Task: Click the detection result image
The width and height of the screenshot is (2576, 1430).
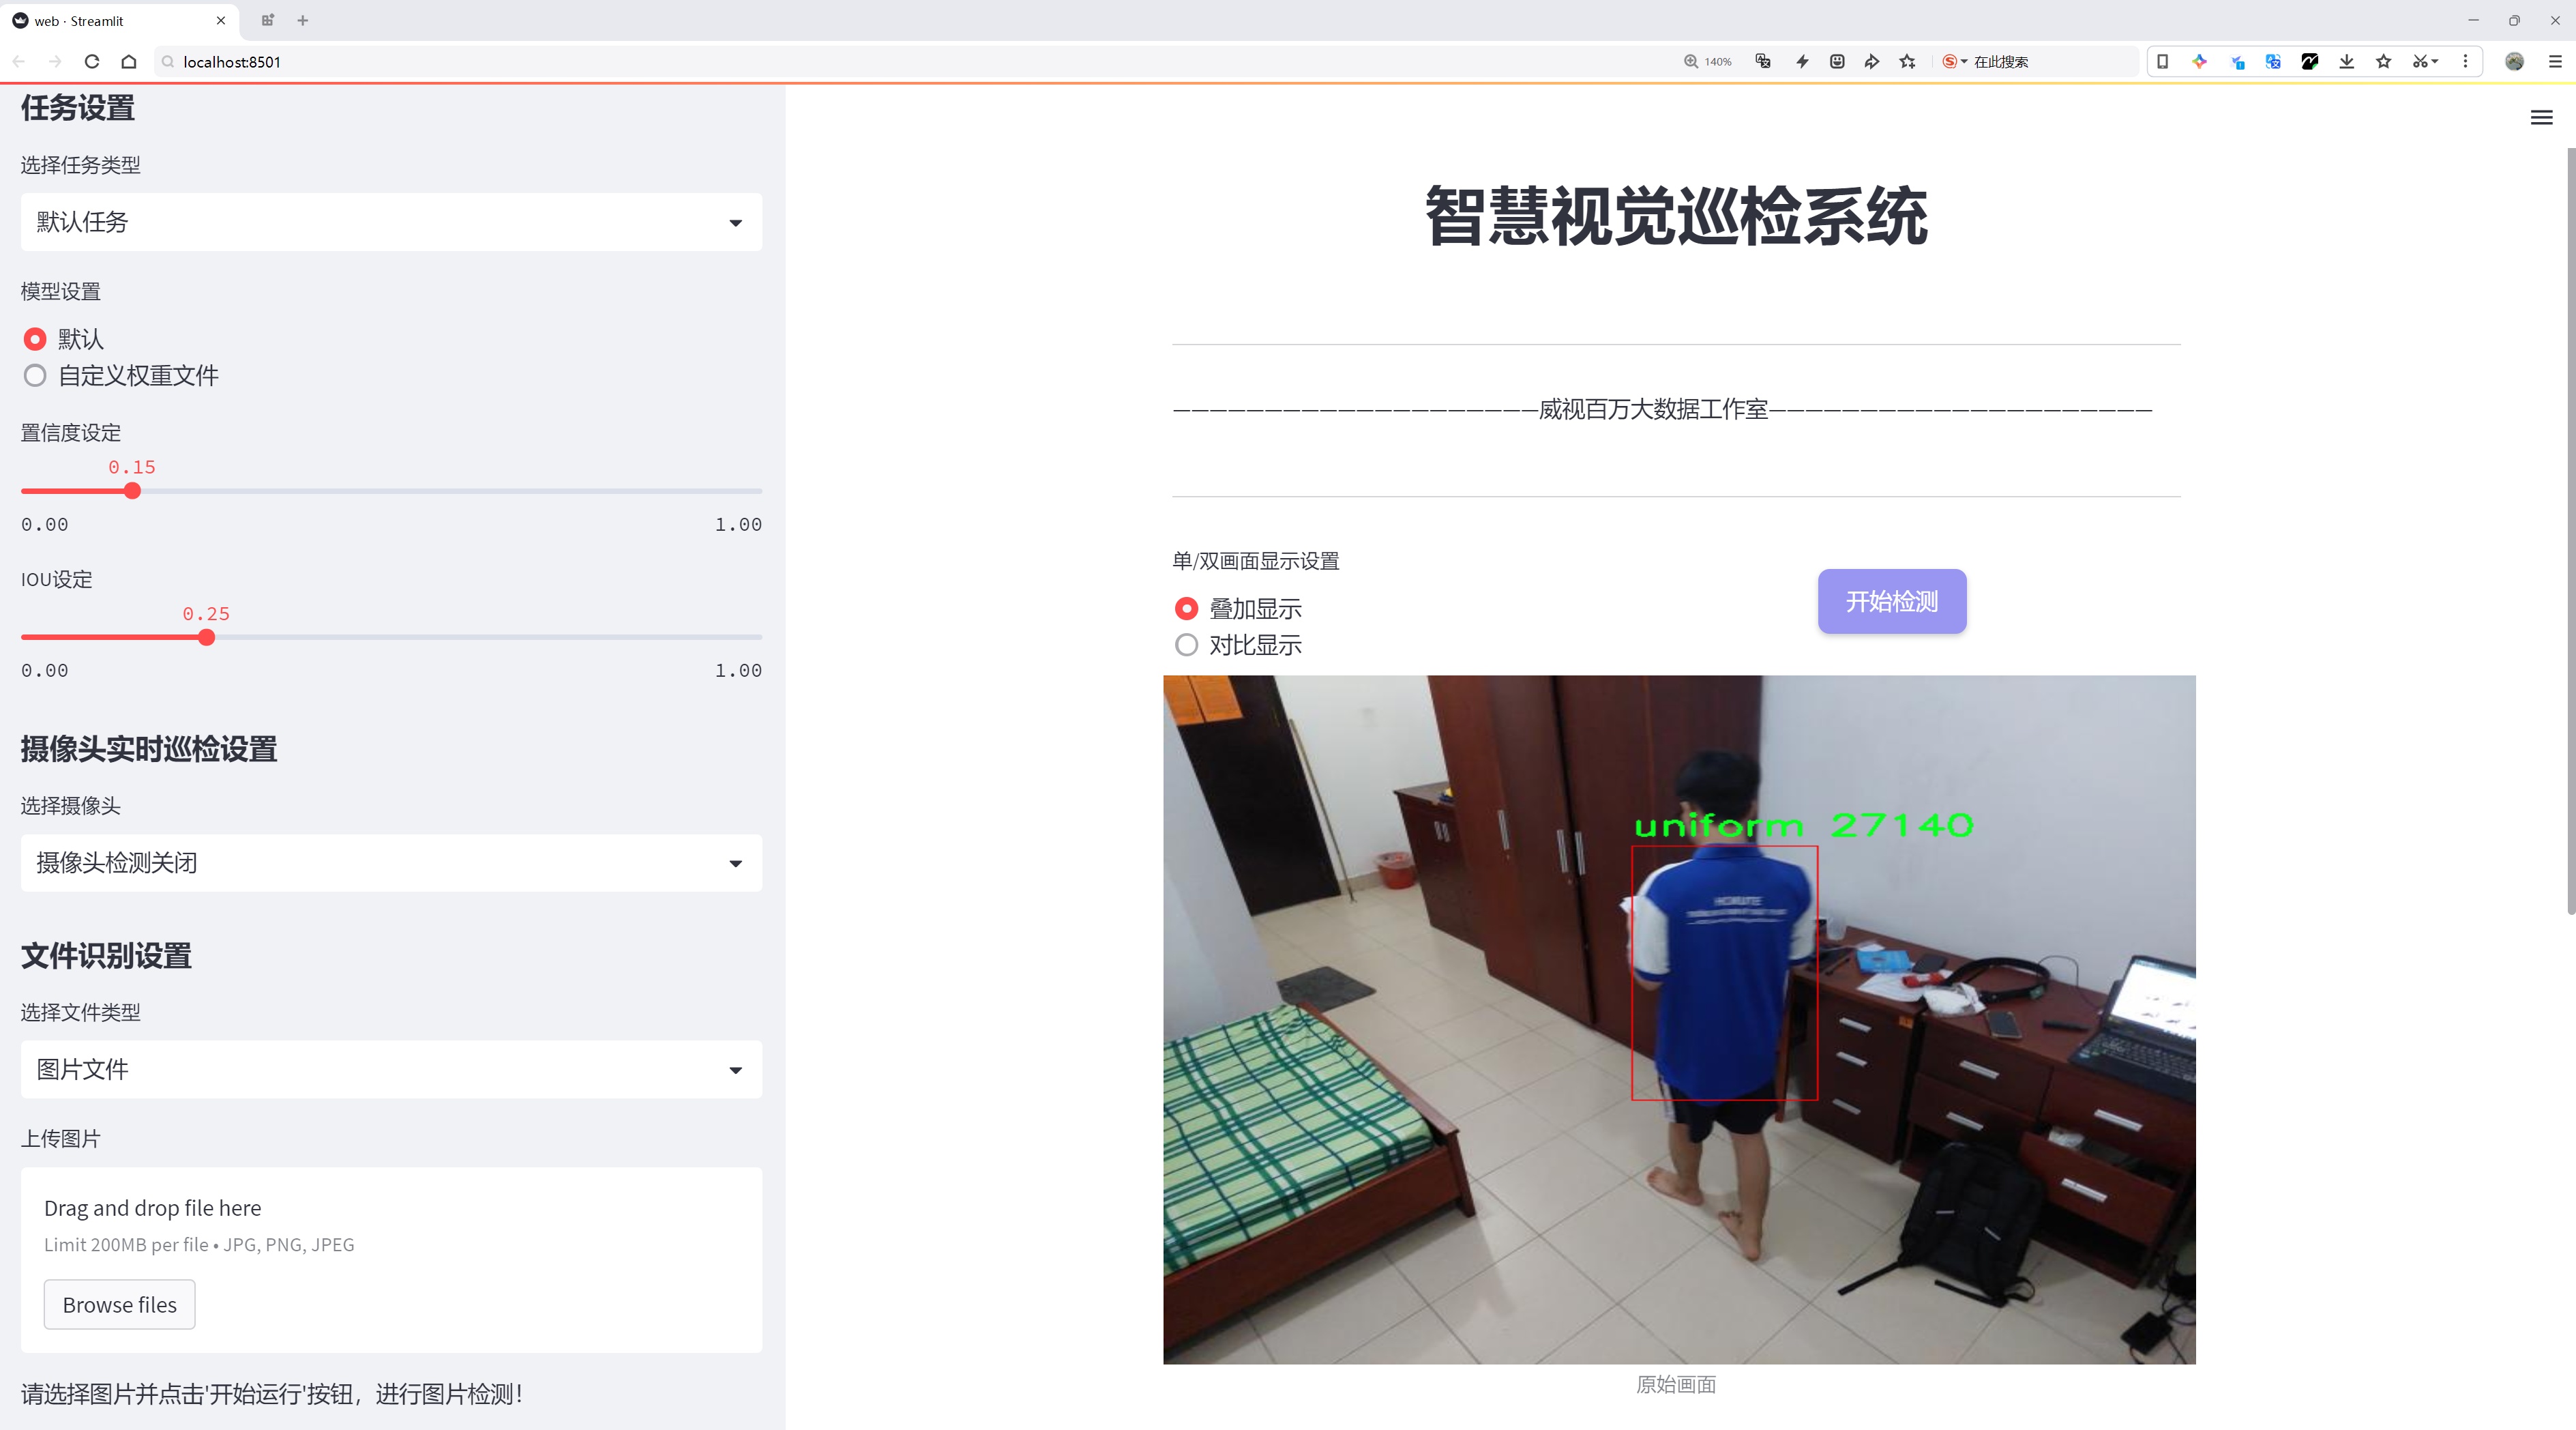Action: tap(1679, 1020)
